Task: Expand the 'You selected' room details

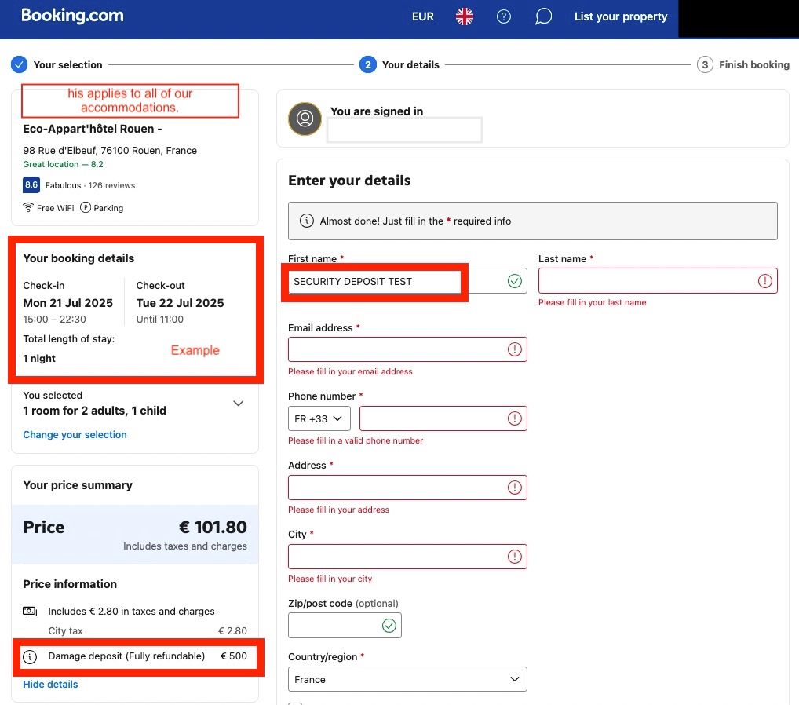Action: (x=239, y=404)
